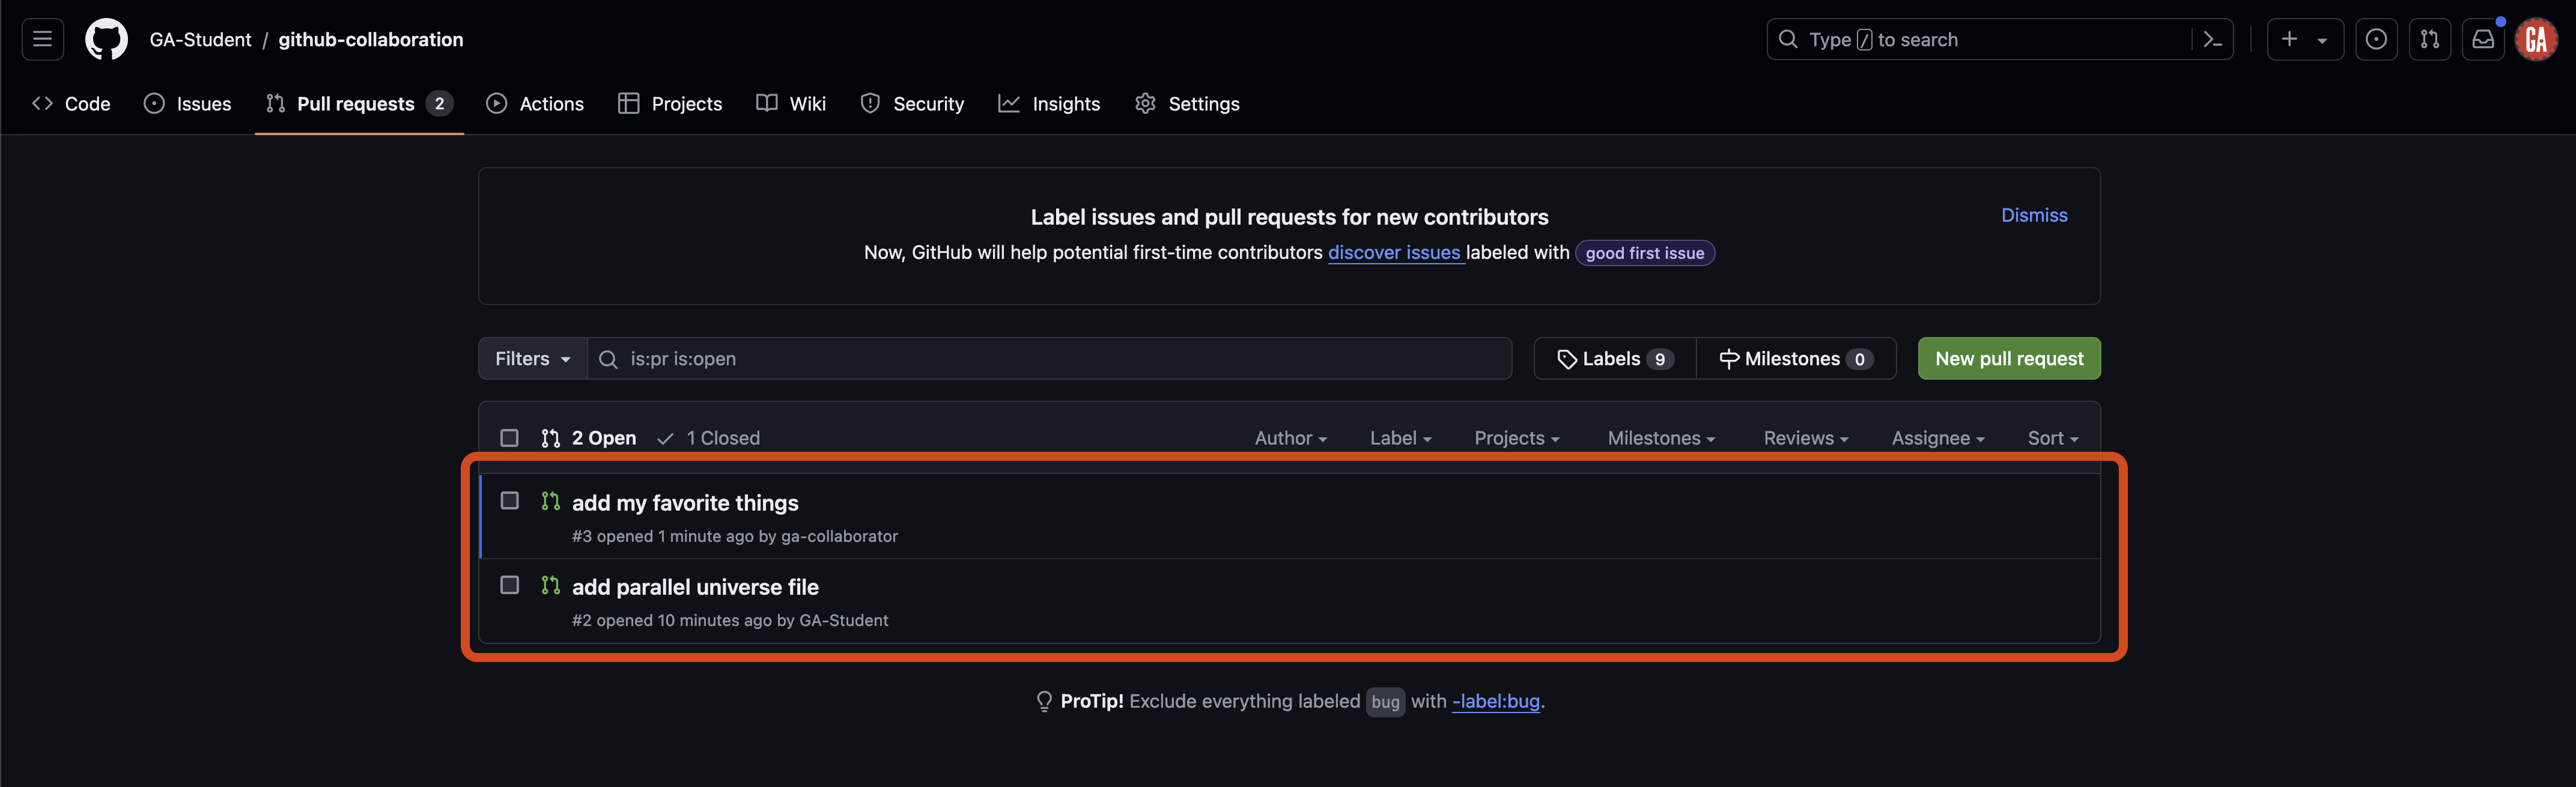2576x787 pixels.
Task: Open the GitHub home via the octocat logo
Action: coord(106,39)
